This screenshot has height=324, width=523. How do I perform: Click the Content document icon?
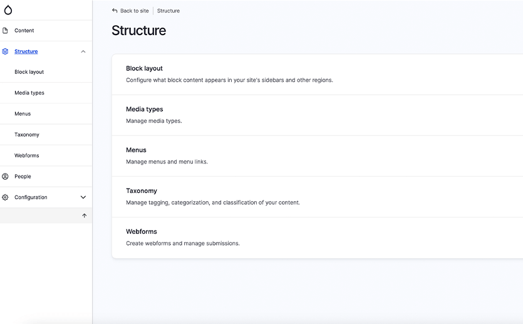6,30
